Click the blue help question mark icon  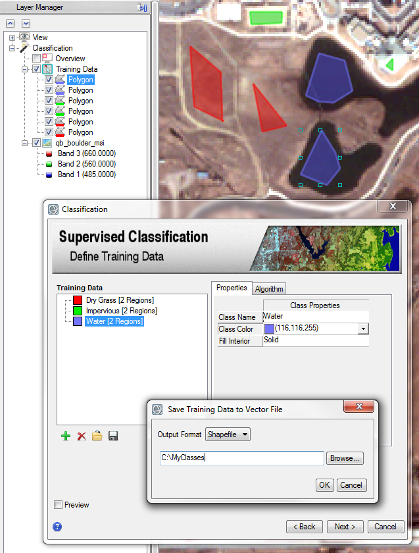tap(57, 527)
